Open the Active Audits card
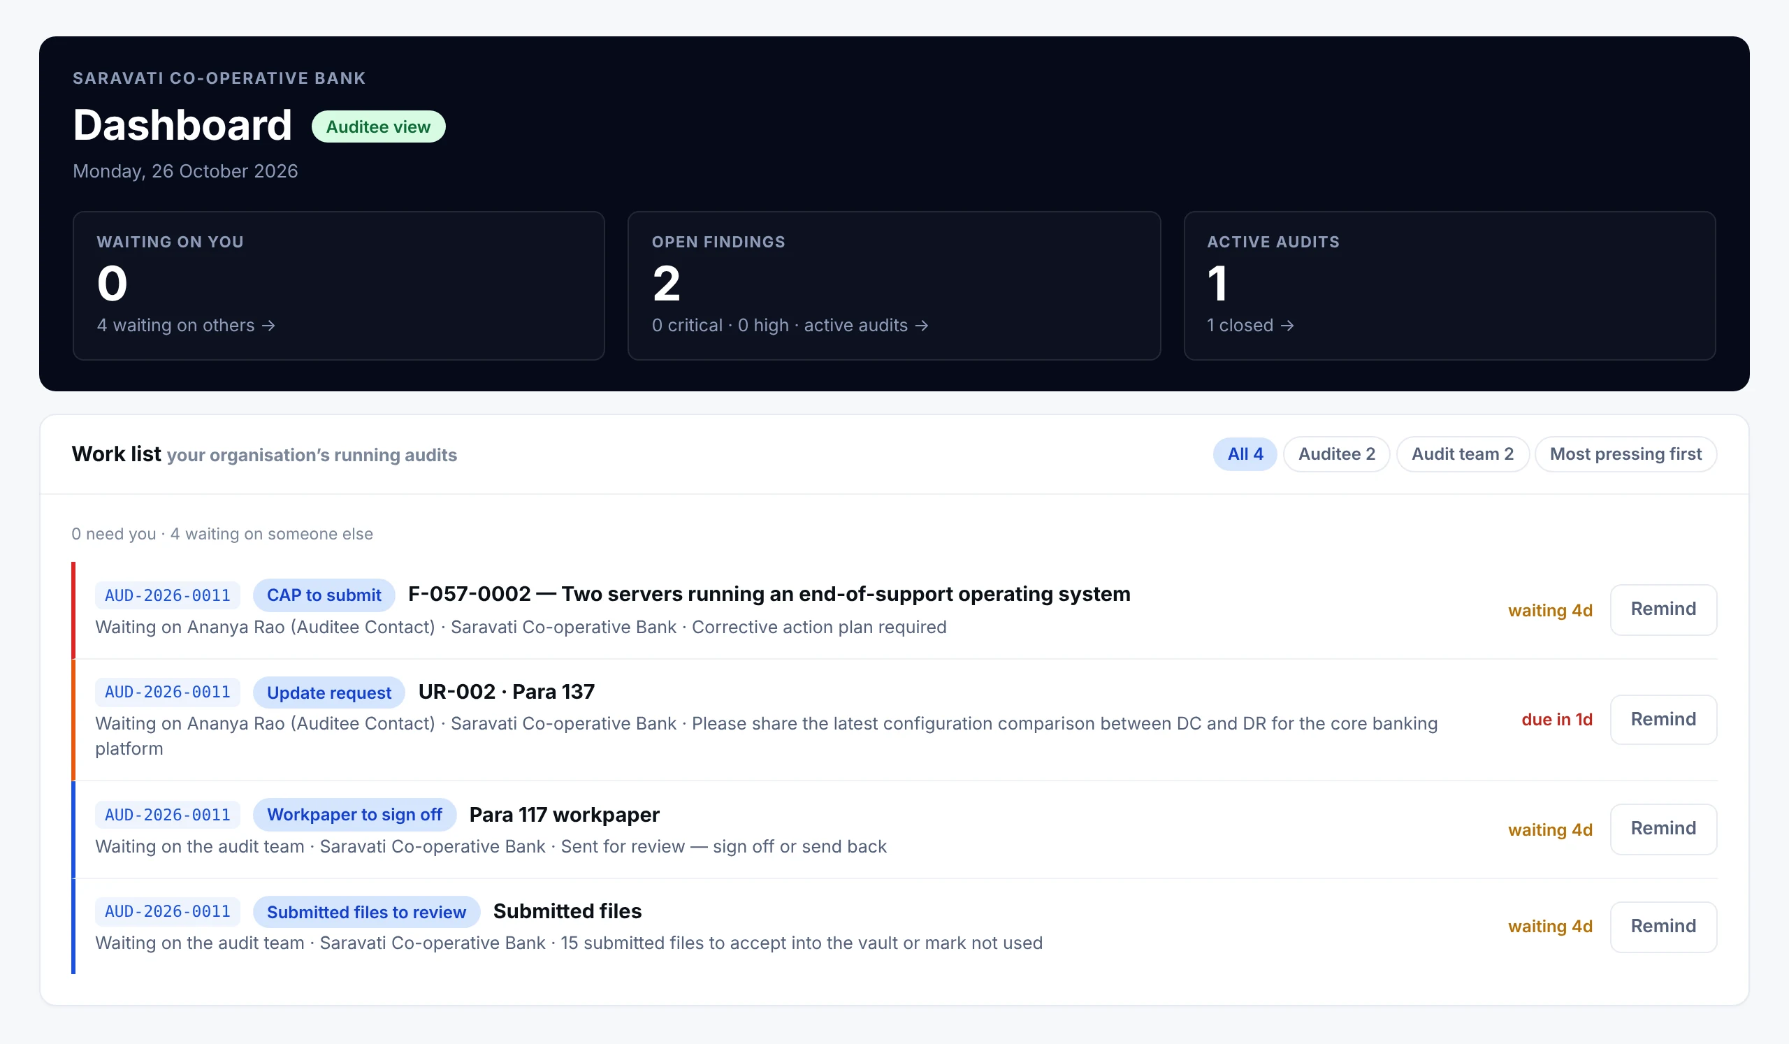Viewport: 1789px width, 1044px height. [x=1449, y=286]
